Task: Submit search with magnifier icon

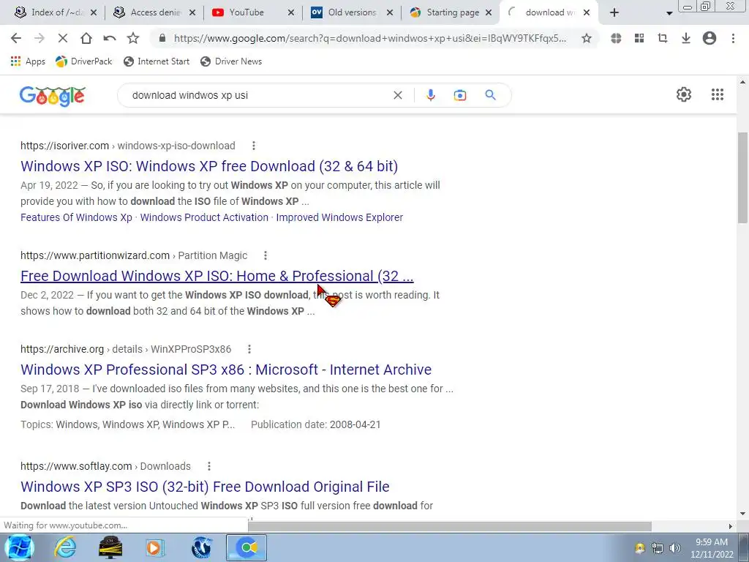Action: click(490, 95)
